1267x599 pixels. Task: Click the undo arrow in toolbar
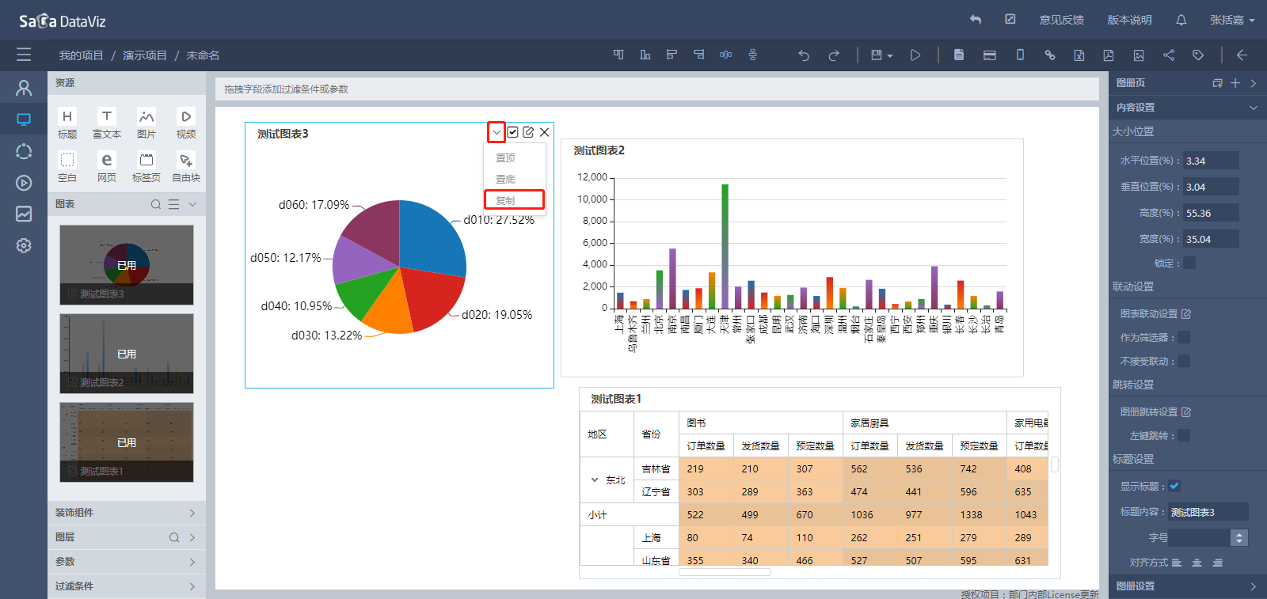(x=804, y=55)
